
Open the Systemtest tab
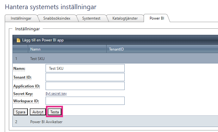[91, 18]
